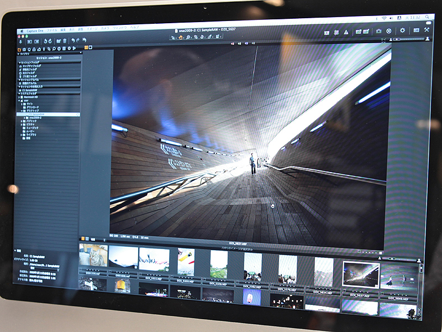Viewport: 442px width, 332px height.
Task: Click the circled X icon in toolbar
Action: [389, 31]
